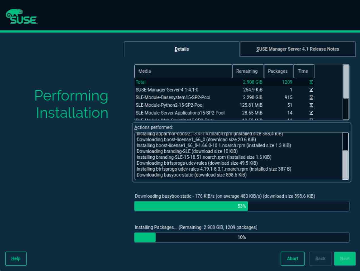Sort by the Media column header
The width and height of the screenshot is (360, 271).
(183, 71)
